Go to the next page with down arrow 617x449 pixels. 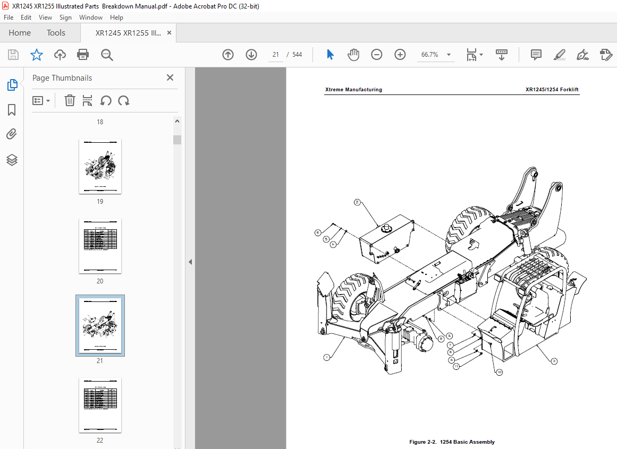pyautogui.click(x=251, y=54)
